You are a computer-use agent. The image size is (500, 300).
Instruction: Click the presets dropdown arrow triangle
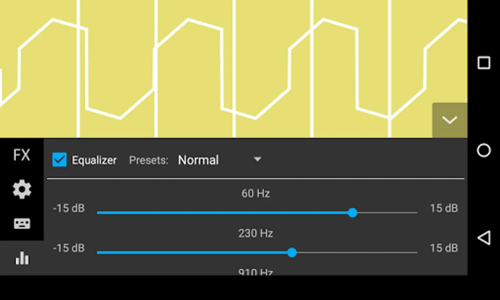(257, 159)
